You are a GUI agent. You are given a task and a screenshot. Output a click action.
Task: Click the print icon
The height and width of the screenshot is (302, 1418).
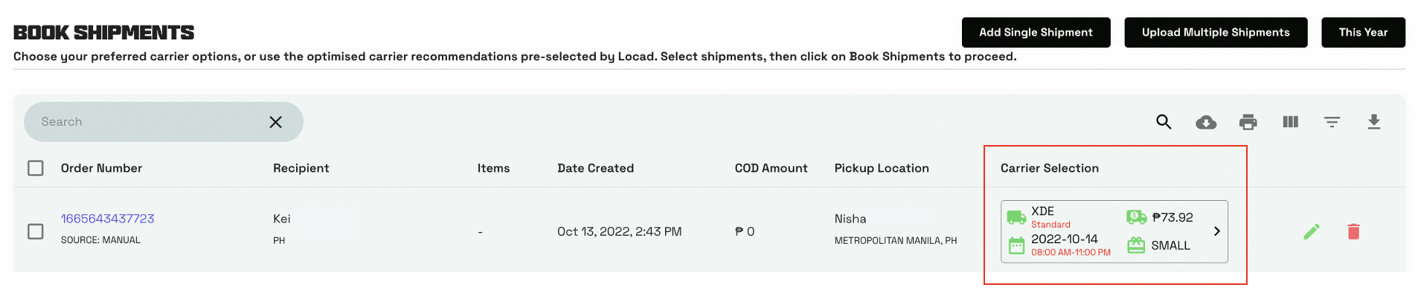pos(1248,122)
